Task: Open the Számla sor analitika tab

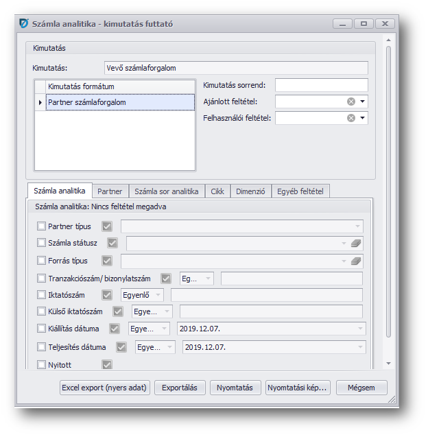Action: pyautogui.click(x=166, y=191)
